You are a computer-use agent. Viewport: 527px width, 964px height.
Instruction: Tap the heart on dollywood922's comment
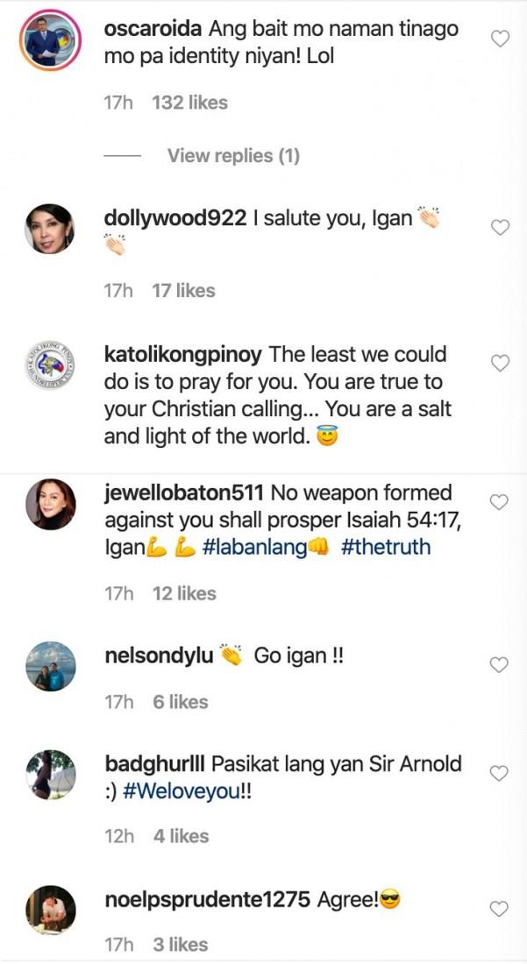click(499, 228)
